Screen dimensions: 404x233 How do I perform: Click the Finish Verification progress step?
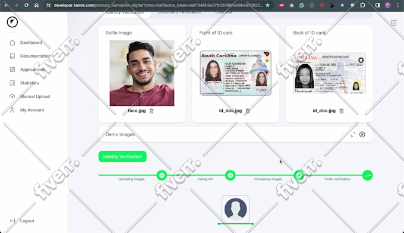[x=367, y=175]
